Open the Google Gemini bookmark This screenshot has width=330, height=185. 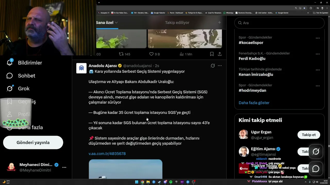[282, 13]
